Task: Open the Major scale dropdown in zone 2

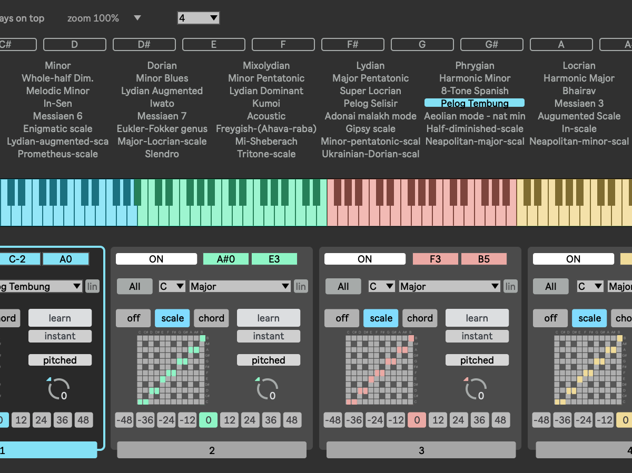Action: point(240,286)
